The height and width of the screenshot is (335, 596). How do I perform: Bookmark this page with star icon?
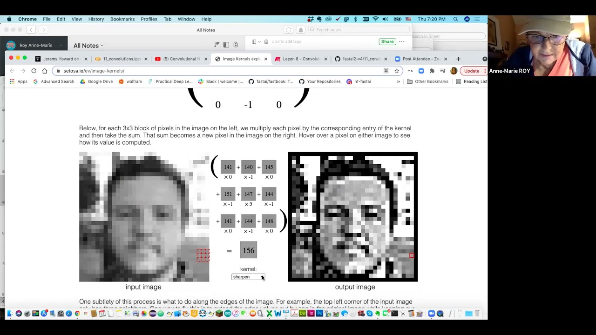point(397,71)
